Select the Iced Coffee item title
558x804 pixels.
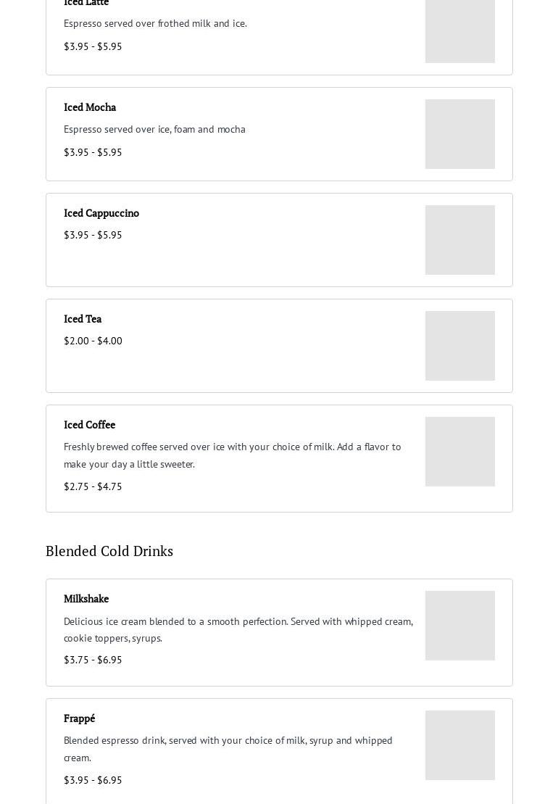89,425
